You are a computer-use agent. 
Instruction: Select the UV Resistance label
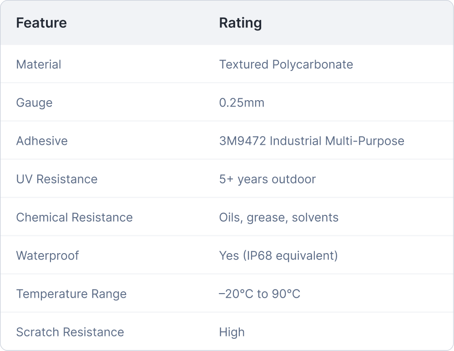[57, 179]
